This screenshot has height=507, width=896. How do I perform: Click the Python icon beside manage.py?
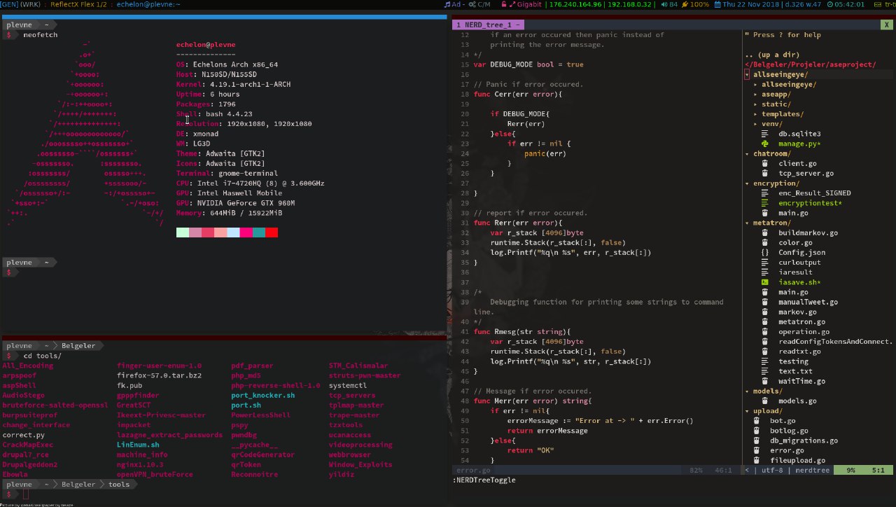coord(765,144)
